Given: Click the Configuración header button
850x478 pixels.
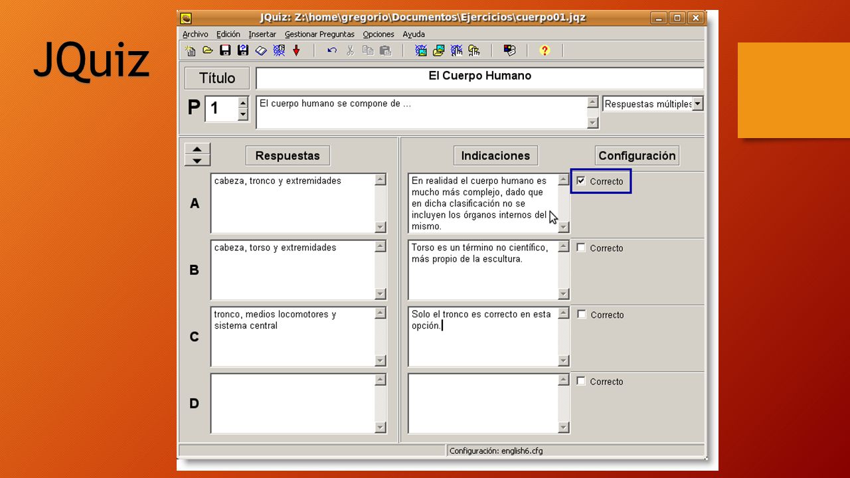Looking at the screenshot, I should click(637, 156).
